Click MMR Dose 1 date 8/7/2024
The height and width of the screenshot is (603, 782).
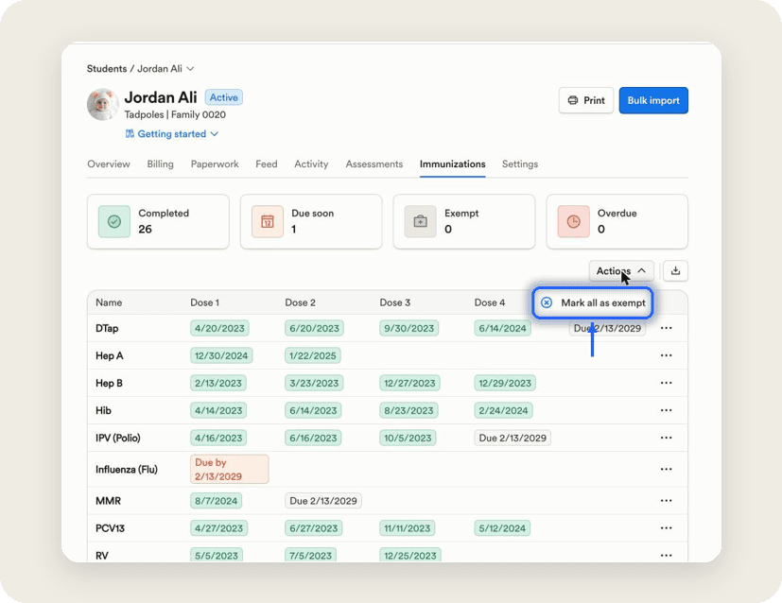click(216, 500)
